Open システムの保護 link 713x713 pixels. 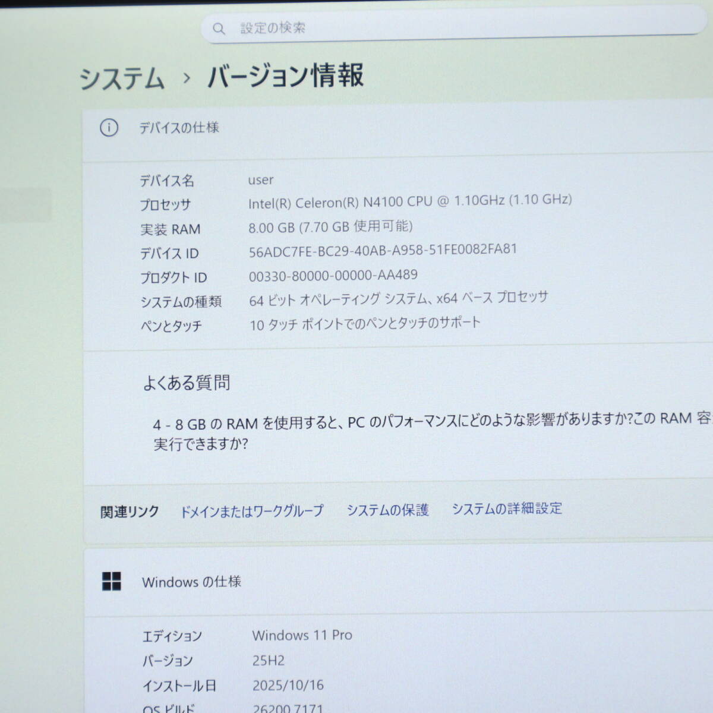(x=387, y=510)
